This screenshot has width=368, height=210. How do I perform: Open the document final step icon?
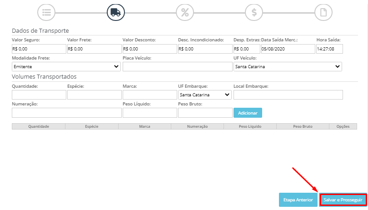point(323,12)
